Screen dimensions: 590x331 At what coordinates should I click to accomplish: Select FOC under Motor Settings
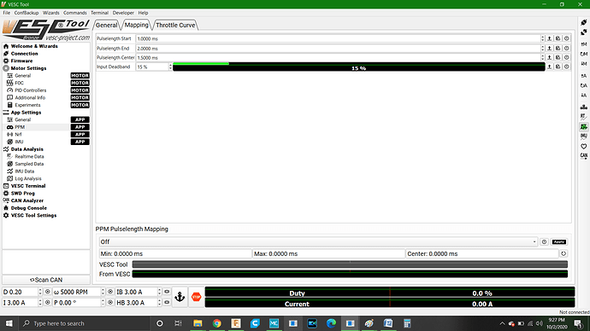19,83
